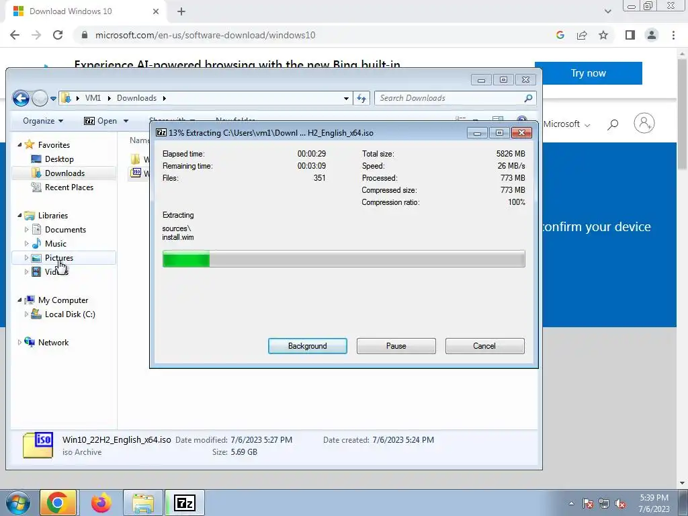This screenshot has height=516, width=688.
Task: Open the All Microsoft menu on webpage
Action: pos(566,124)
